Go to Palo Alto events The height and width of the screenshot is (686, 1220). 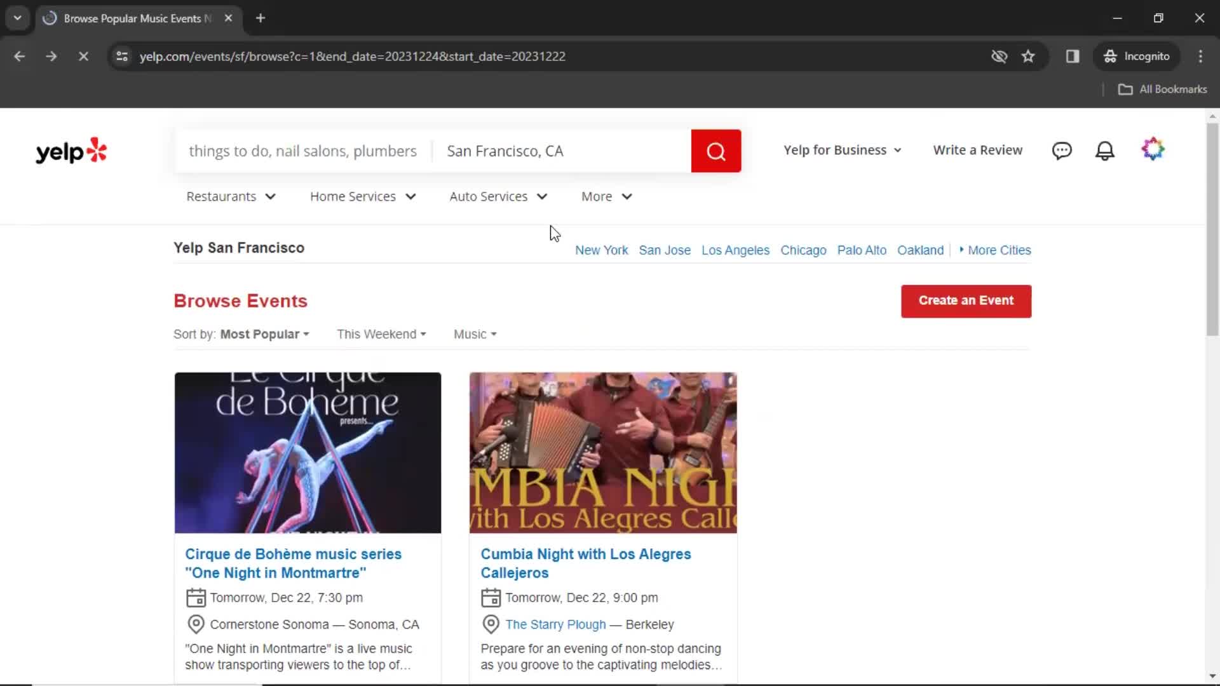[x=862, y=250]
